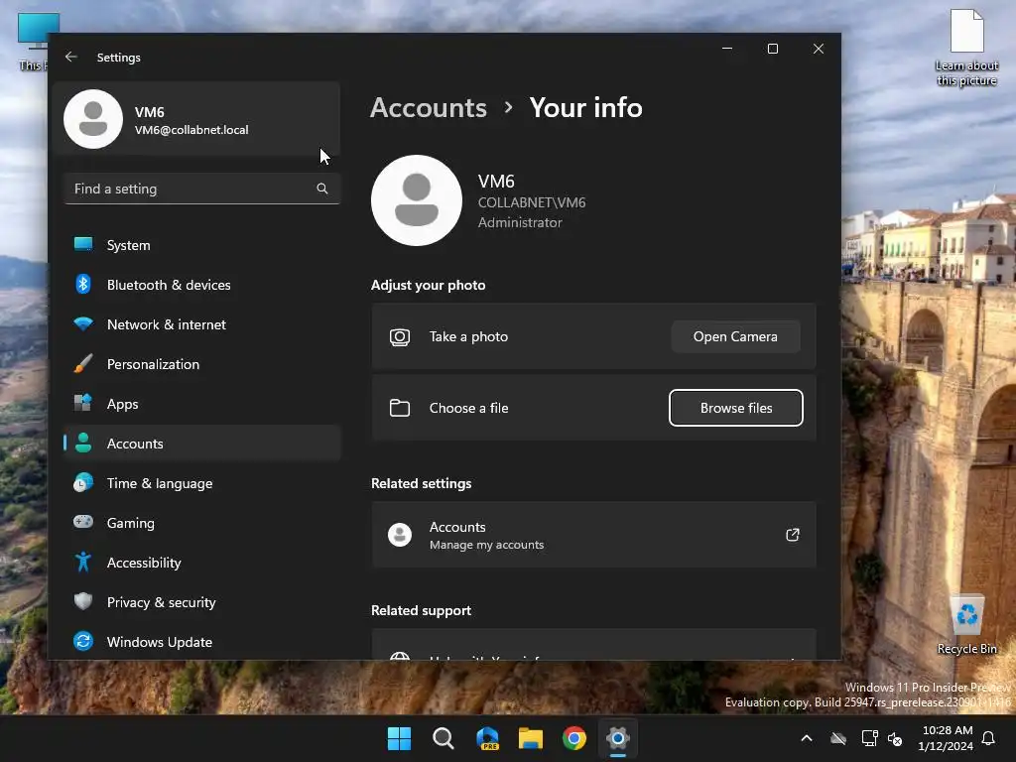Open the clock and date flyout
The height and width of the screenshot is (762, 1016).
pyautogui.click(x=946, y=738)
